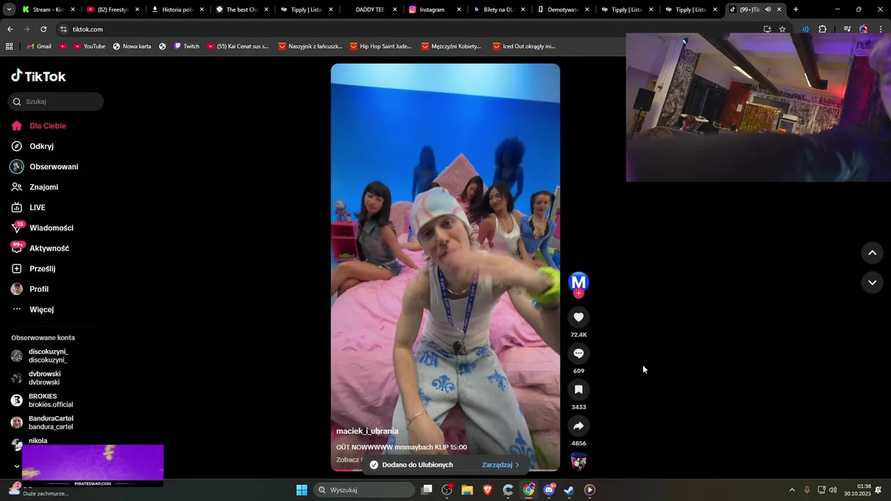Share the video with the arrow icon
The height and width of the screenshot is (501, 891).
pos(578,426)
